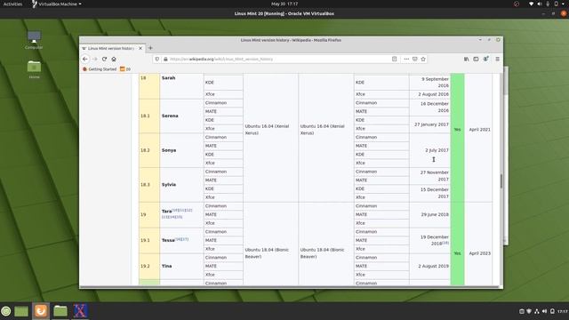Viewport: 569px width, 320px height.
Task: Open the Firefox account icon
Action: [485, 59]
